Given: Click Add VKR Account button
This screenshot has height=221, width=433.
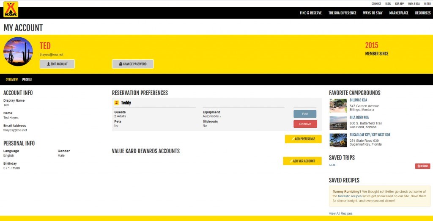Looking at the screenshot, I should pos(302,161).
